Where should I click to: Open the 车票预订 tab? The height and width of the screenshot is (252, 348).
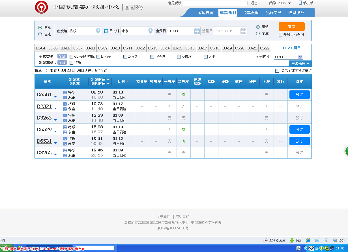228,12
